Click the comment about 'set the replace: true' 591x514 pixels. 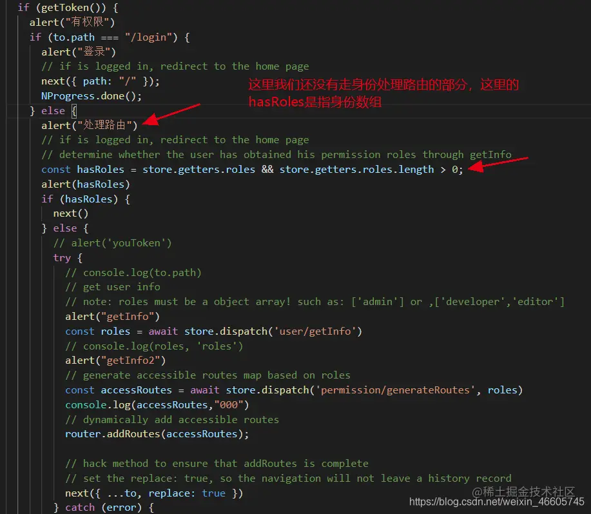tap(288, 478)
